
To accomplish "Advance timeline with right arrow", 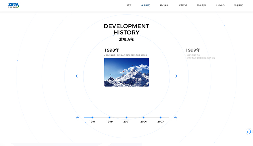I will [176, 118].
